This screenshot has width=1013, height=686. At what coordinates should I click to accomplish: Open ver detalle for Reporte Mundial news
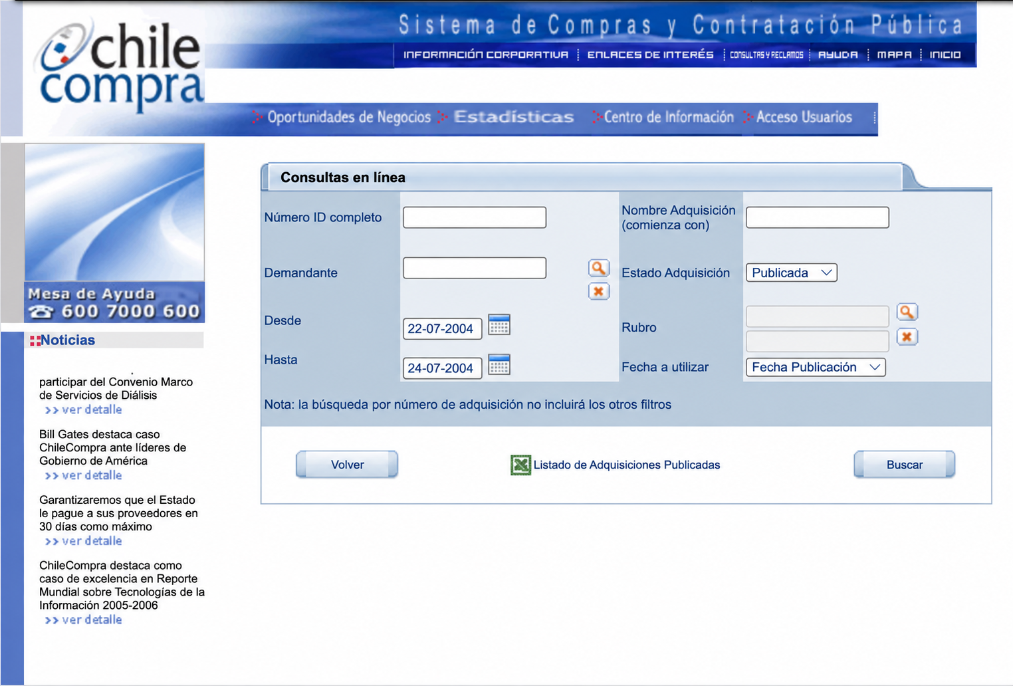83,620
